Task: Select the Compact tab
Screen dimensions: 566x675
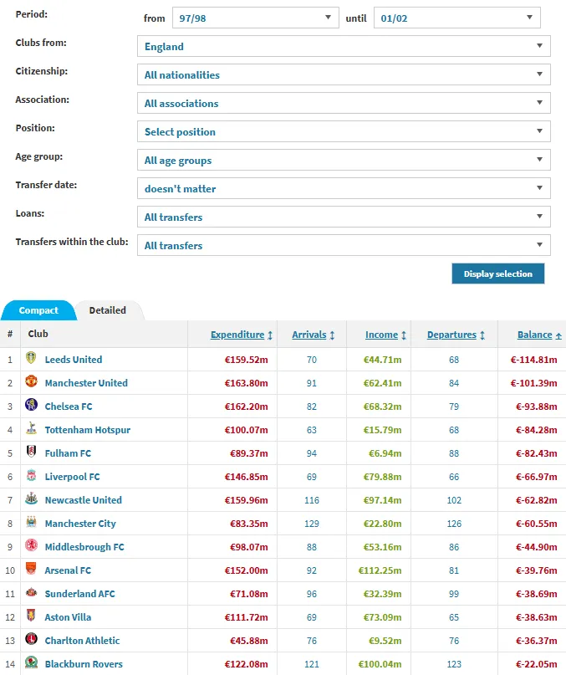Action: point(38,310)
